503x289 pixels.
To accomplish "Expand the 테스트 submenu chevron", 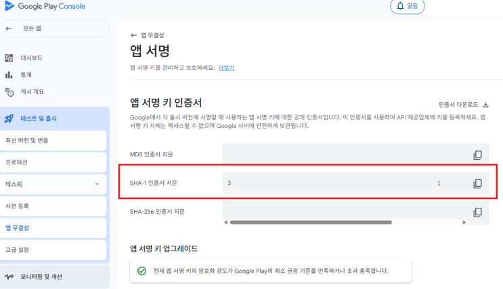I will [97, 184].
